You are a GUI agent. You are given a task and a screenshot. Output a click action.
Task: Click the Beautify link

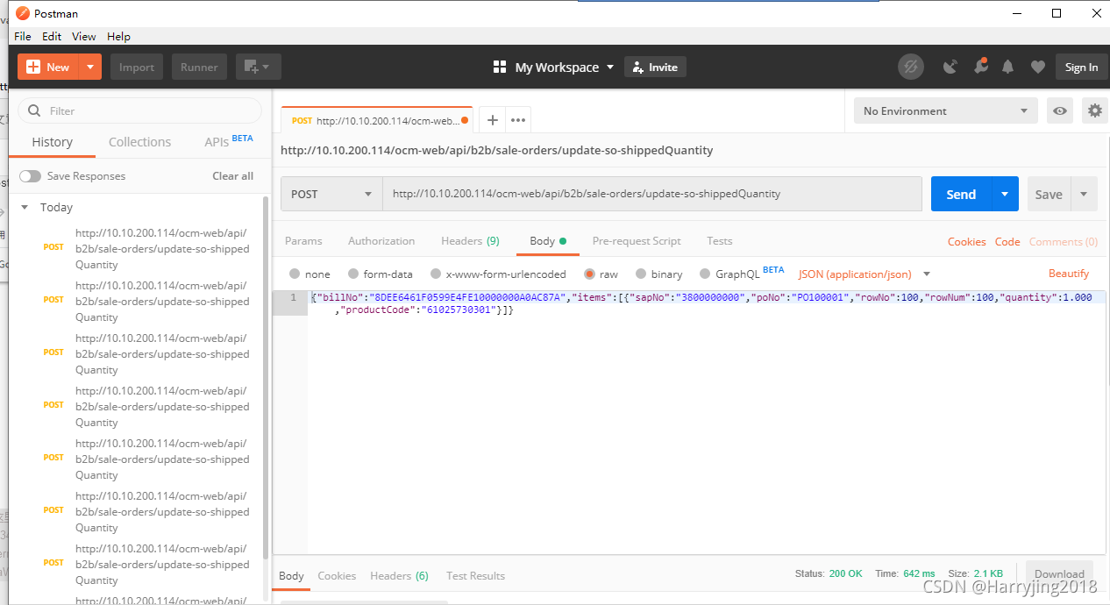[1069, 274]
